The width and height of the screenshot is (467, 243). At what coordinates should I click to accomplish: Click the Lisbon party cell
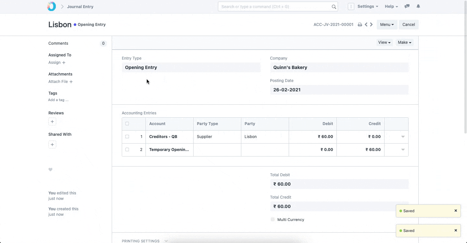click(265, 137)
